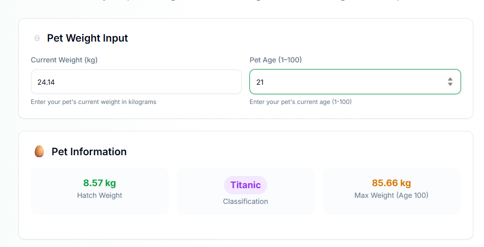Increase pet age with the up arrow
This screenshot has width=484, height=247.
click(450, 79)
